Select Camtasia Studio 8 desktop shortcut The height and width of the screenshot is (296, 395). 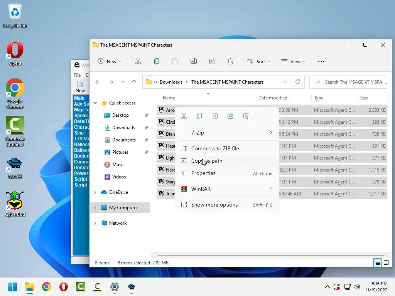tap(15, 131)
